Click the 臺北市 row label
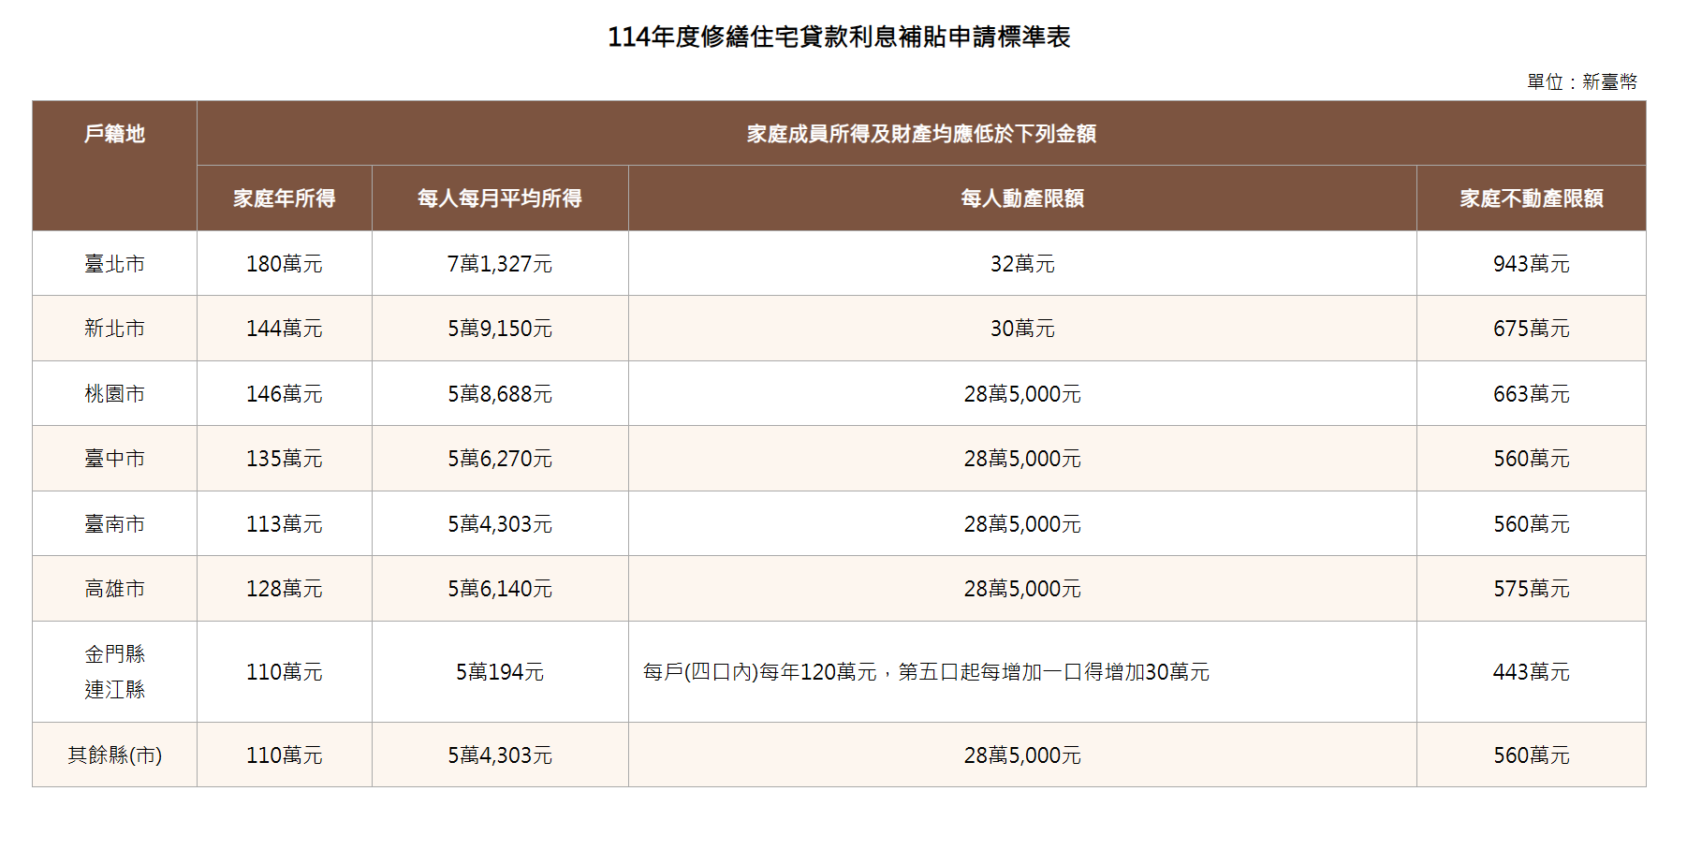The width and height of the screenshot is (1687, 850). coord(114,264)
